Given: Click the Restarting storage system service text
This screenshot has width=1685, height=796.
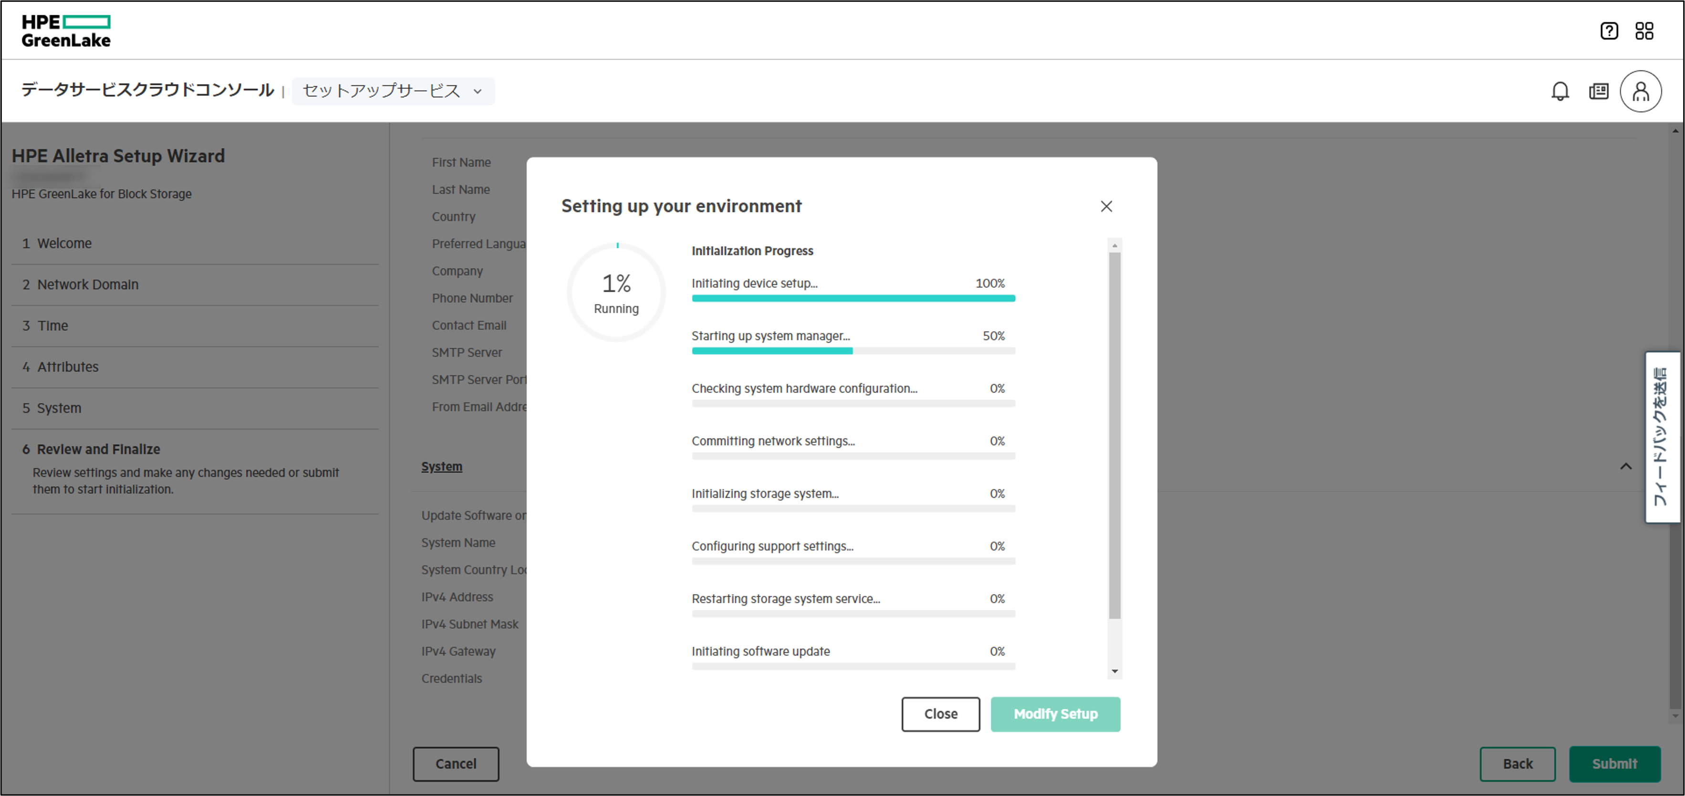Looking at the screenshot, I should coord(786,598).
